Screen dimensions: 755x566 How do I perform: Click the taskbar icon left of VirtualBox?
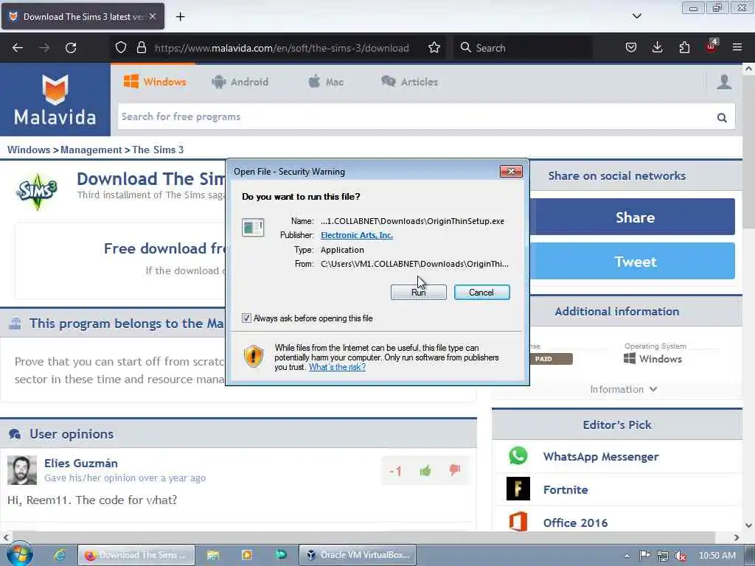(x=281, y=555)
